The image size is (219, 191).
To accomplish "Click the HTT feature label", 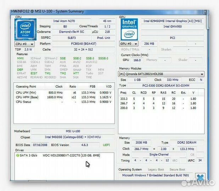I will (76, 73).
